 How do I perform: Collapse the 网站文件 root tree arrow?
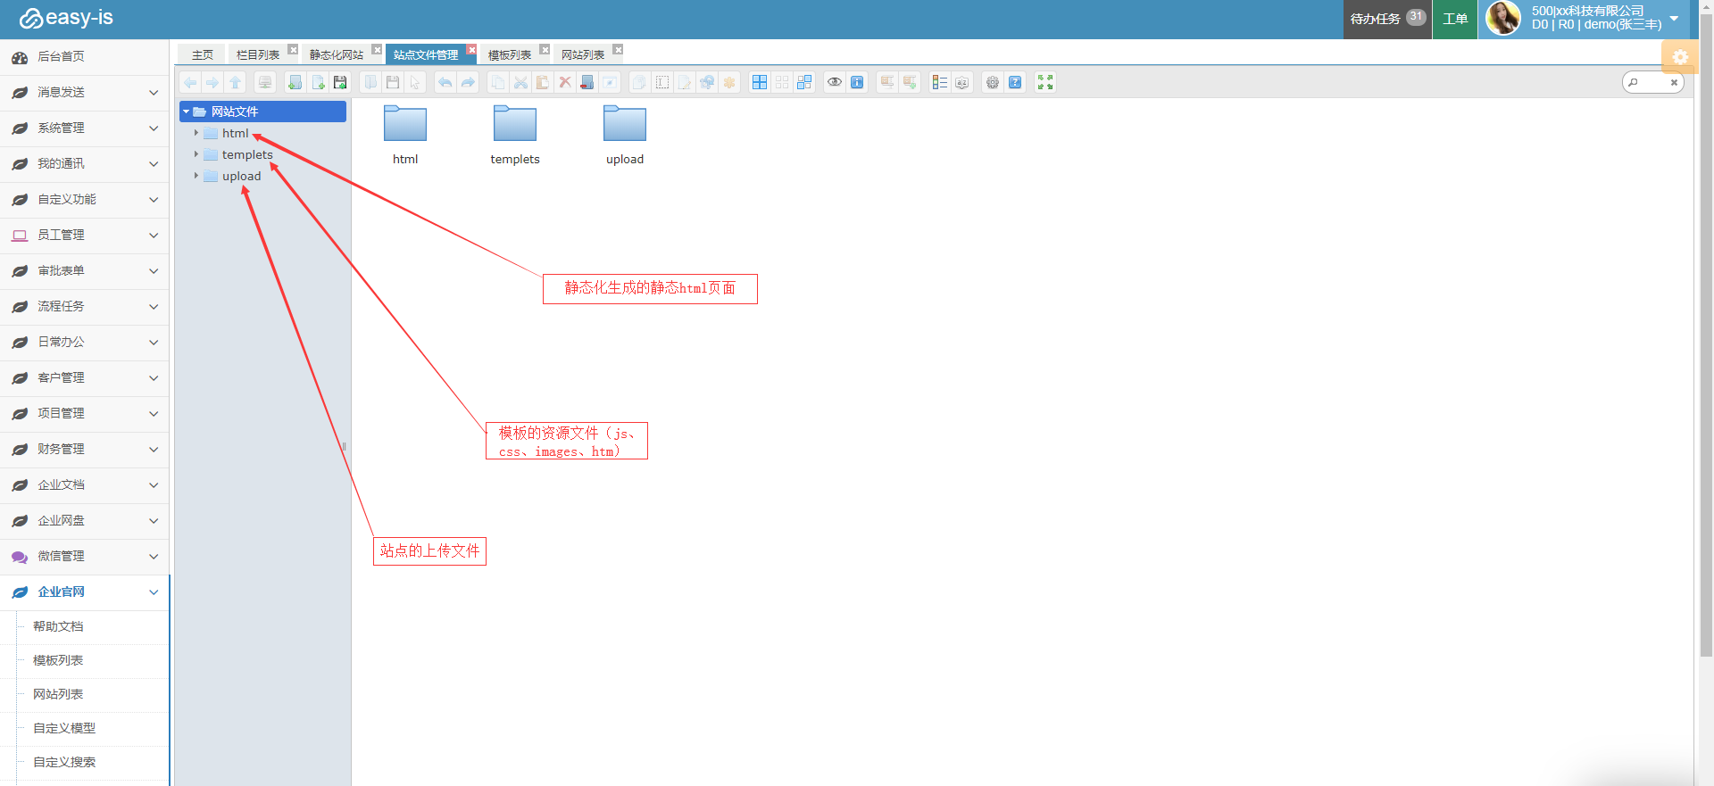coord(186,112)
